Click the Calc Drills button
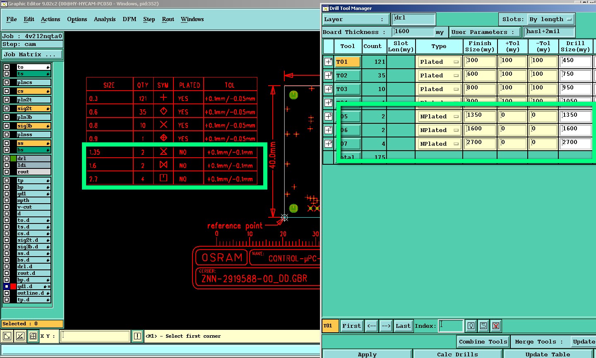The image size is (596, 358). 457,354
